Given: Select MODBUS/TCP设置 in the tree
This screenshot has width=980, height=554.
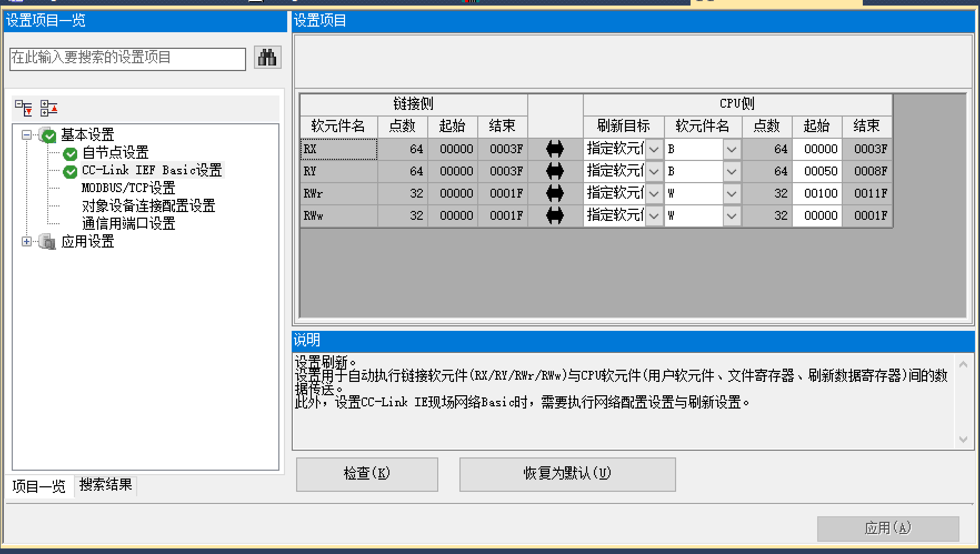Looking at the screenshot, I should (x=128, y=188).
